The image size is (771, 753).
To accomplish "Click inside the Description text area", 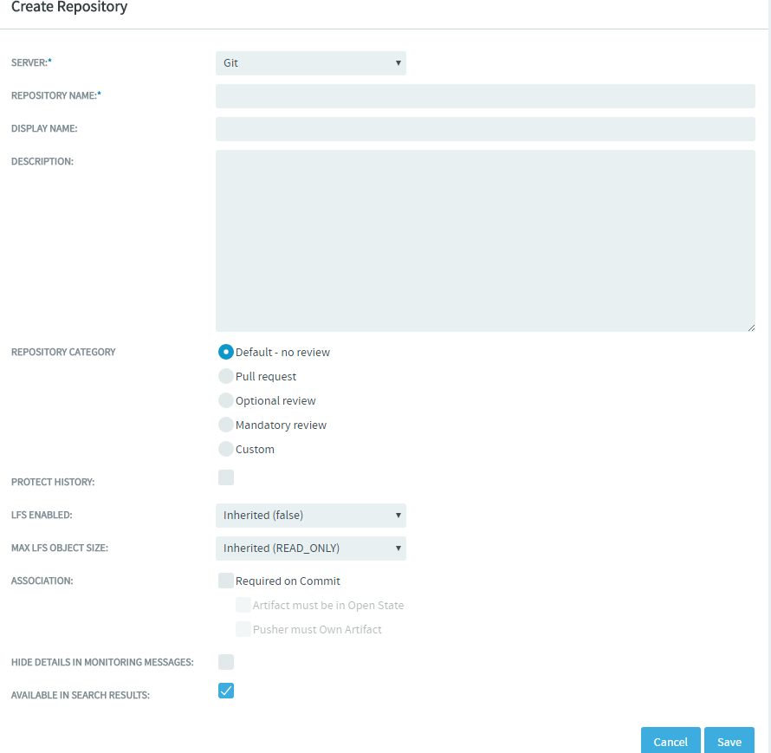I will tap(485, 241).
